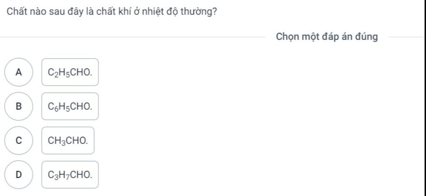Viewport: 426px width, 196px height.
Task: Click the C₂H₅CHO answer box
Action: click(x=70, y=73)
